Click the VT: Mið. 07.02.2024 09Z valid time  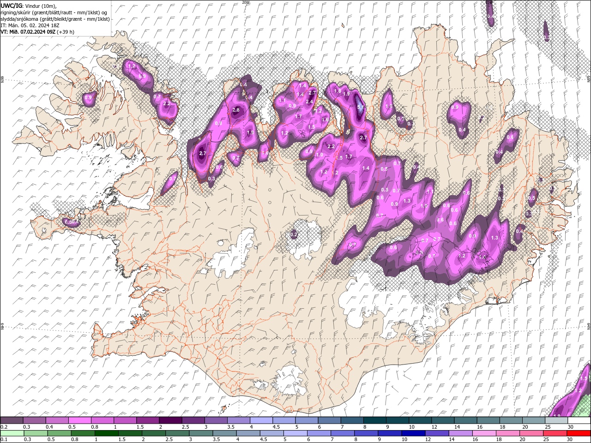(28, 32)
